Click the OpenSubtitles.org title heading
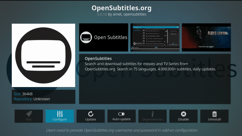This screenshot has width=242, height=136. point(121,7)
